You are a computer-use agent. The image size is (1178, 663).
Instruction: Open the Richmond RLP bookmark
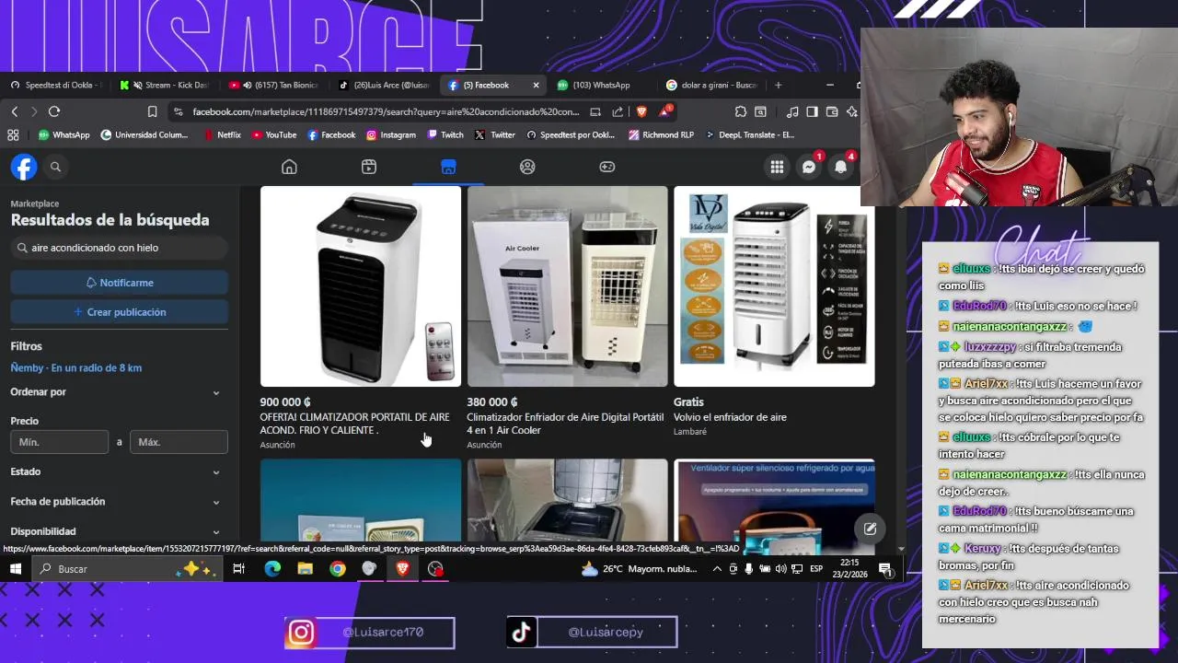click(661, 134)
